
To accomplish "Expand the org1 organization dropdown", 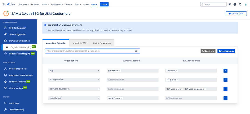I will [x=74, y=71].
